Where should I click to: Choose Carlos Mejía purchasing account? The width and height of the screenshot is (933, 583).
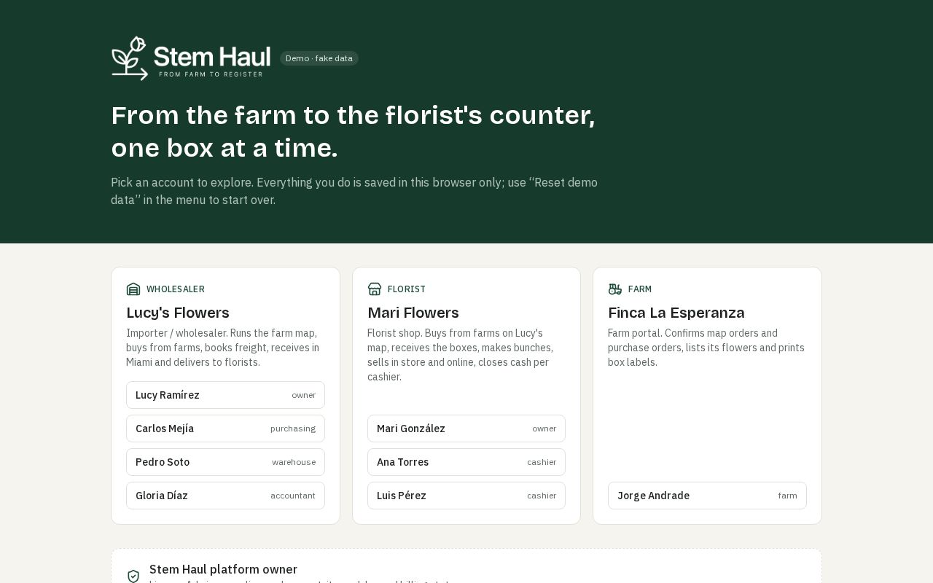(225, 429)
